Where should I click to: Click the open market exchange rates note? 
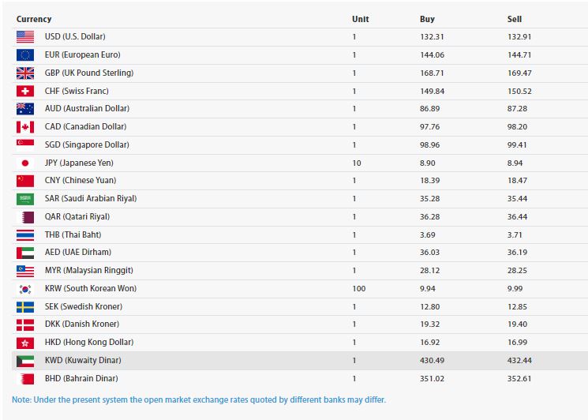point(199,399)
